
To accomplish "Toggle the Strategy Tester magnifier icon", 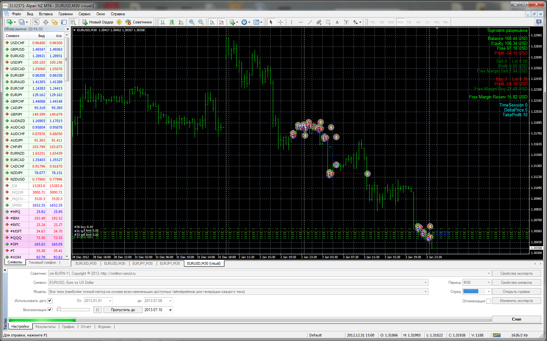I will [x=73, y=22].
